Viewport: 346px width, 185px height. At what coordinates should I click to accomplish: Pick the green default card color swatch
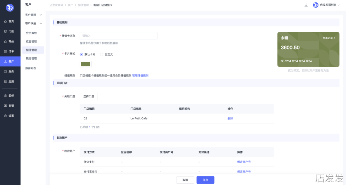(86, 64)
